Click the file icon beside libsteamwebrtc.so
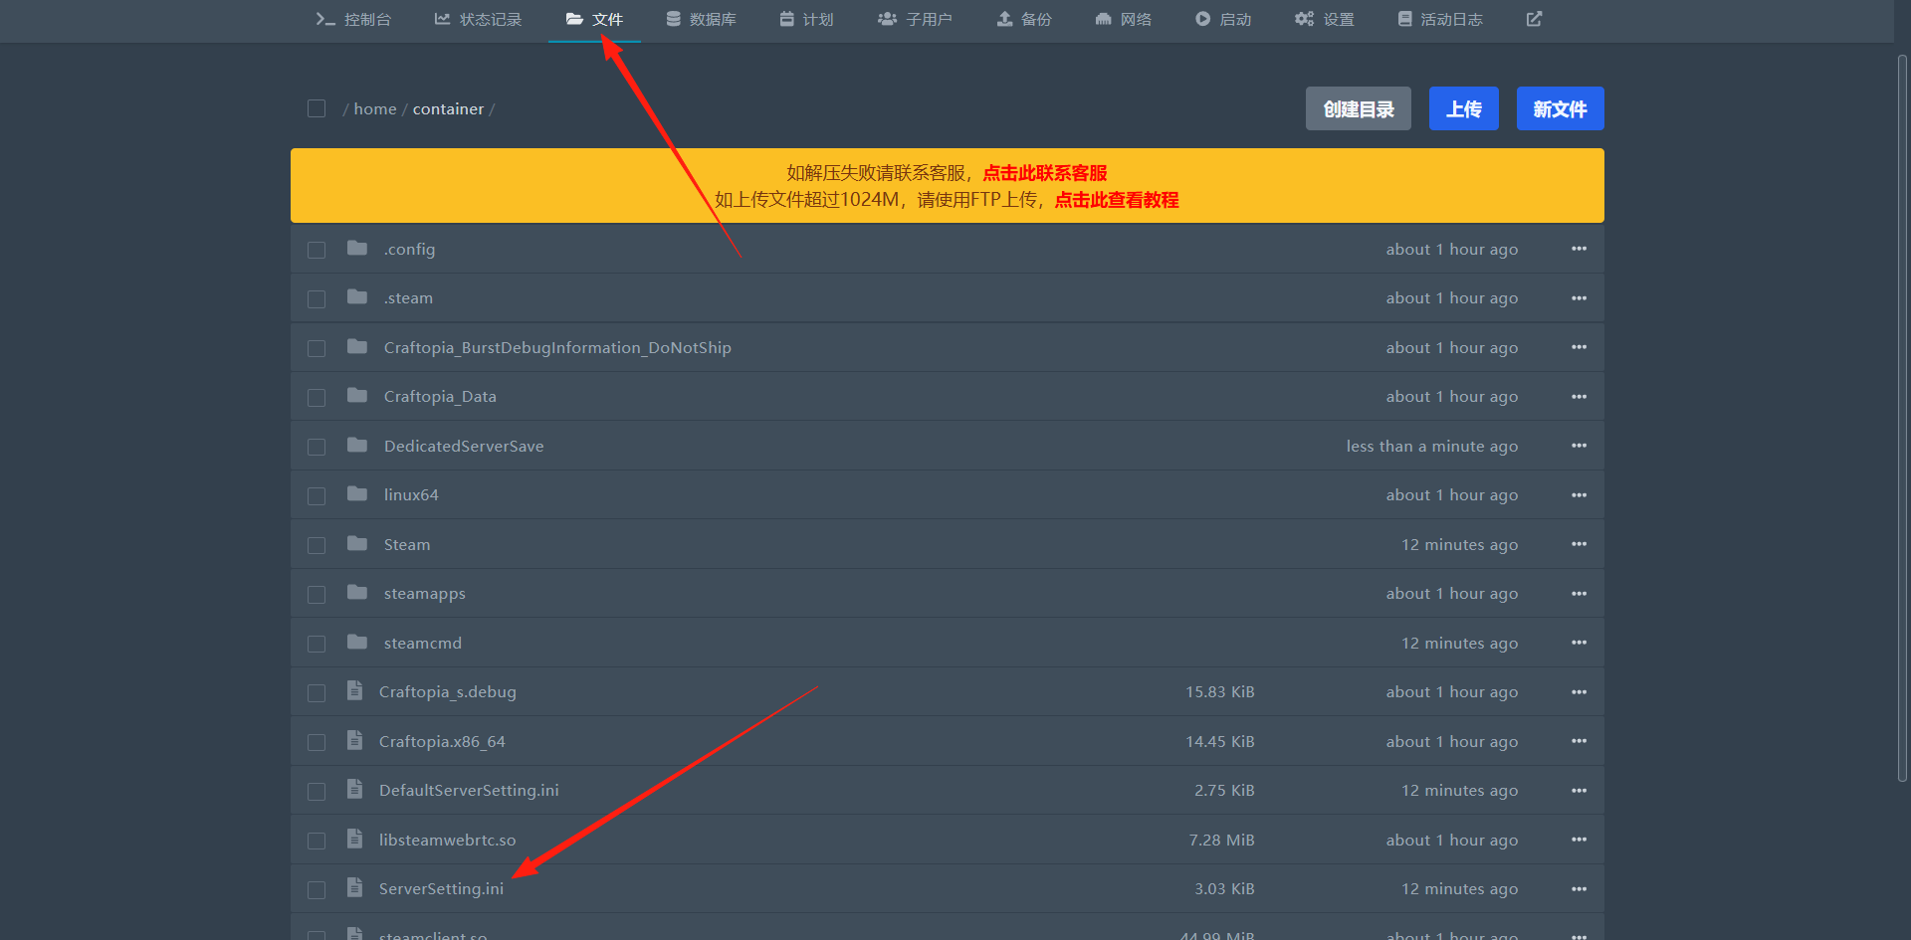Screen dimensions: 1911x940 click(x=354, y=839)
